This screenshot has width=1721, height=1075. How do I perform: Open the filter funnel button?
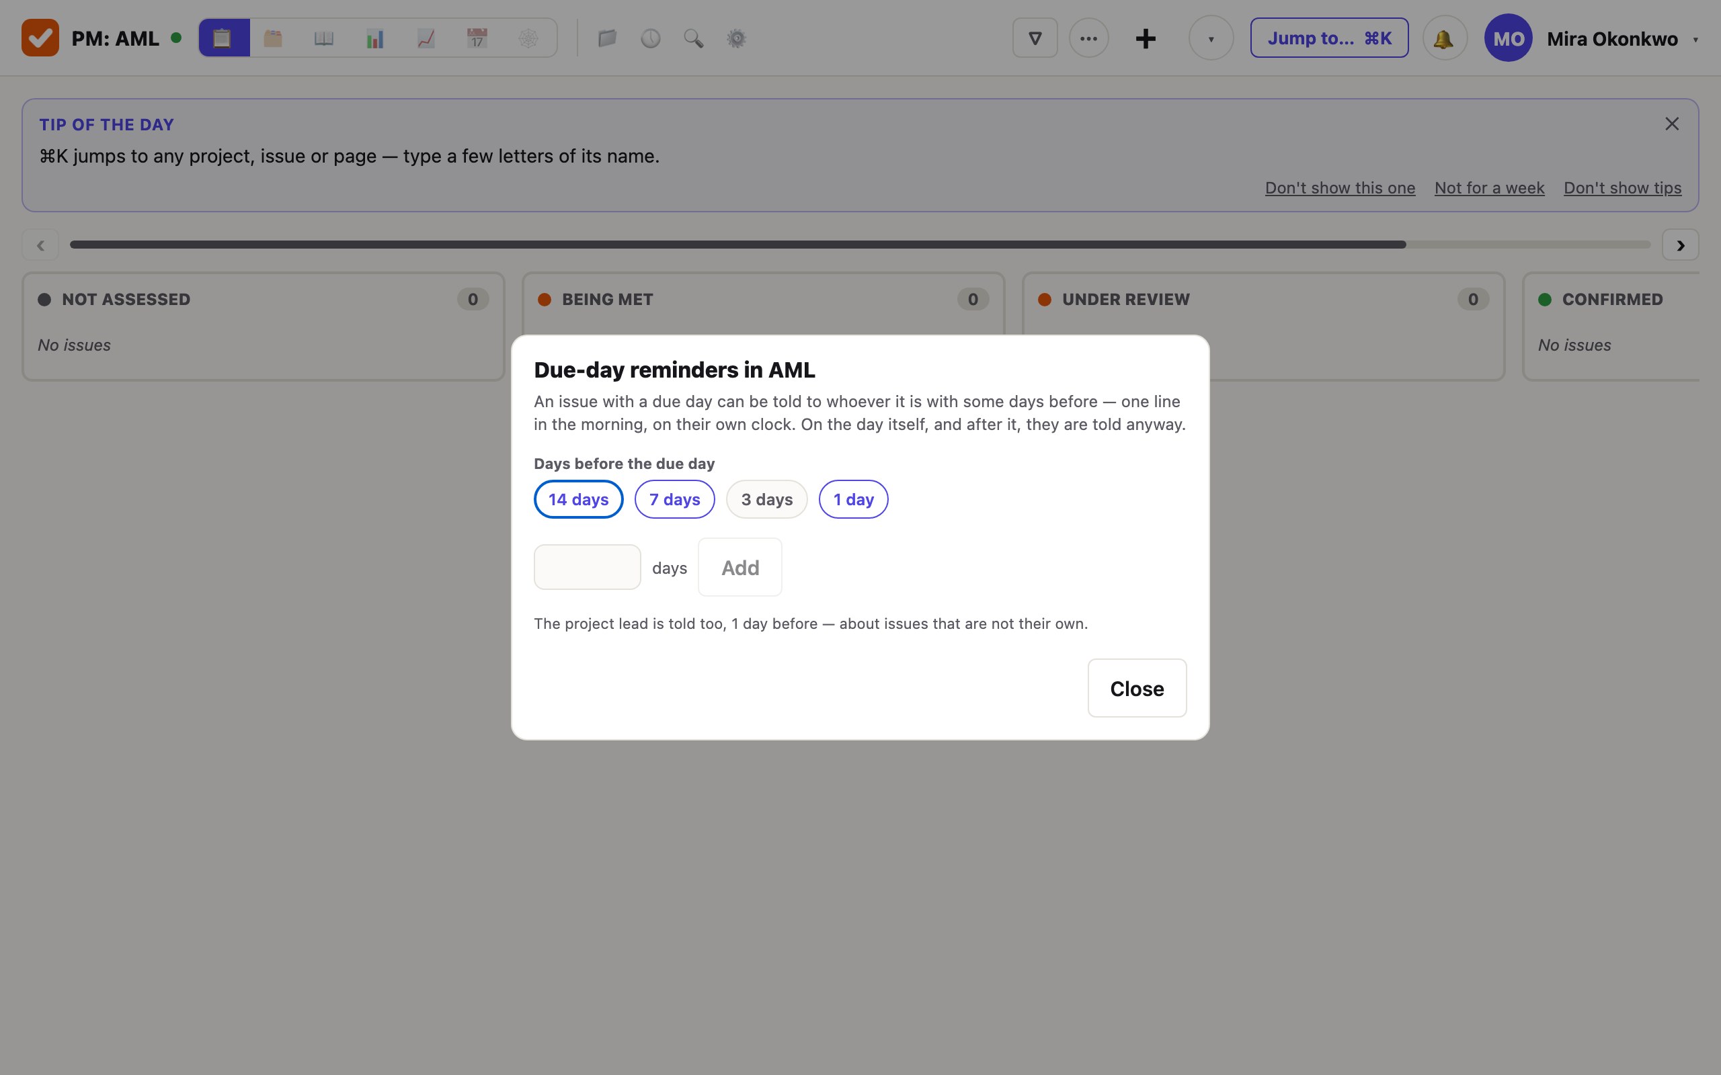pos(1035,38)
